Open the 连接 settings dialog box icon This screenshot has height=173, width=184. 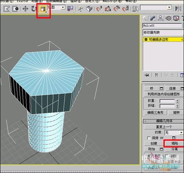[182, 89]
